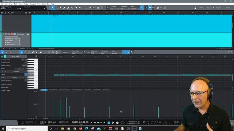The image size is (234, 131).
Task: Open the main Quantize value dropdown
Action: (115, 9)
